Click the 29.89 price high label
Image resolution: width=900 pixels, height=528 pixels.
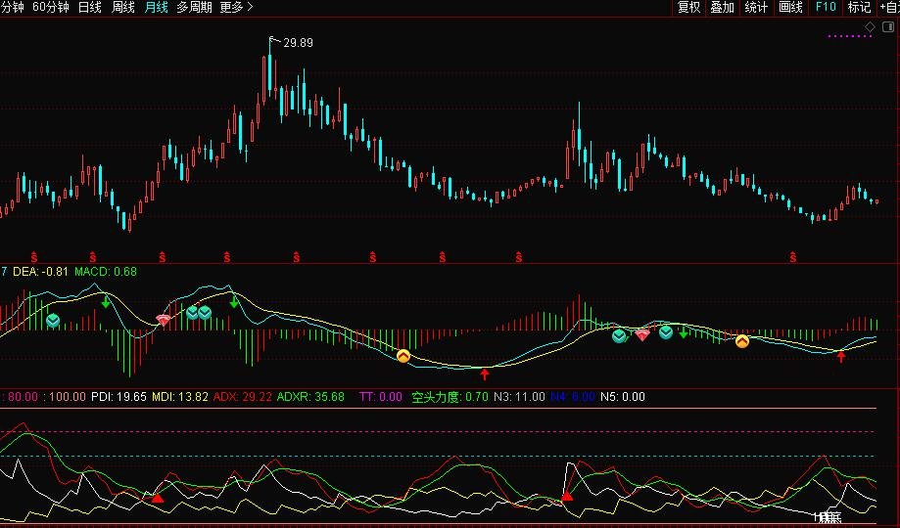(x=299, y=43)
